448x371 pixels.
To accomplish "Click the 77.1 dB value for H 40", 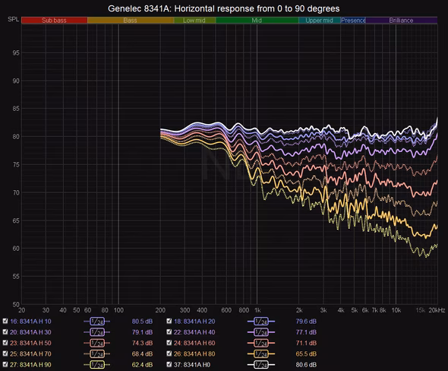I will [x=306, y=332].
